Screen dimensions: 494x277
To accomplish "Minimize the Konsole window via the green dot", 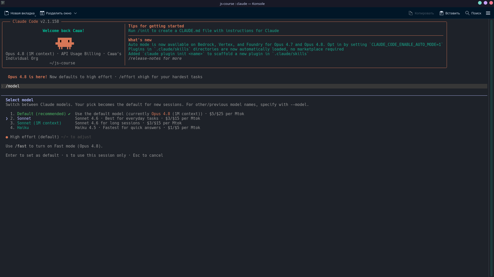I will (480, 3).
